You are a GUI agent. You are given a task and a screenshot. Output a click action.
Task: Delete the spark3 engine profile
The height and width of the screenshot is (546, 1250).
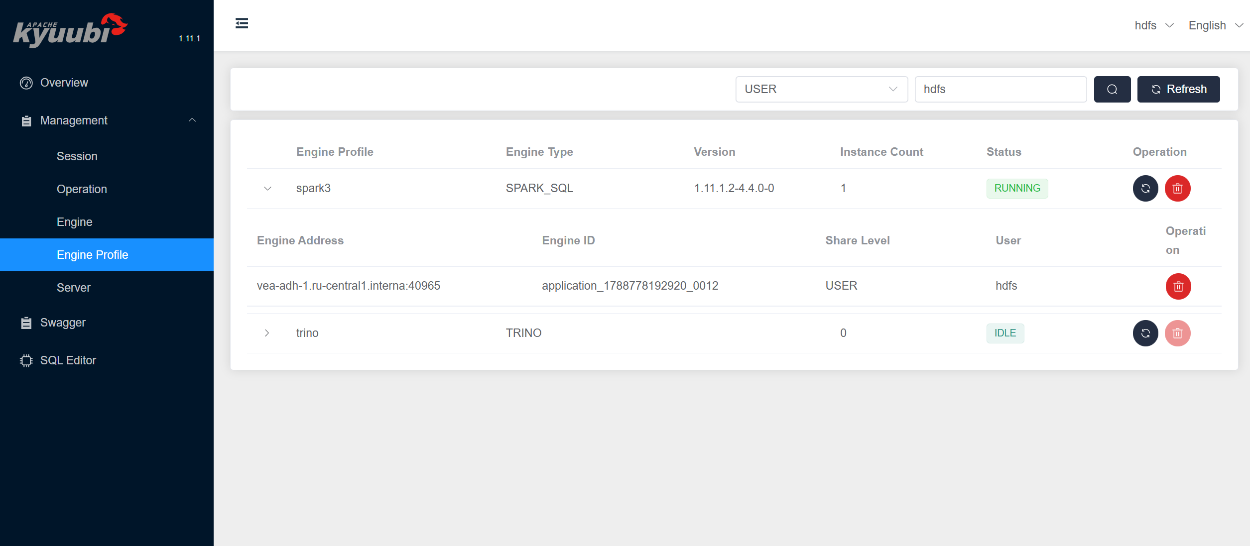[x=1177, y=189]
